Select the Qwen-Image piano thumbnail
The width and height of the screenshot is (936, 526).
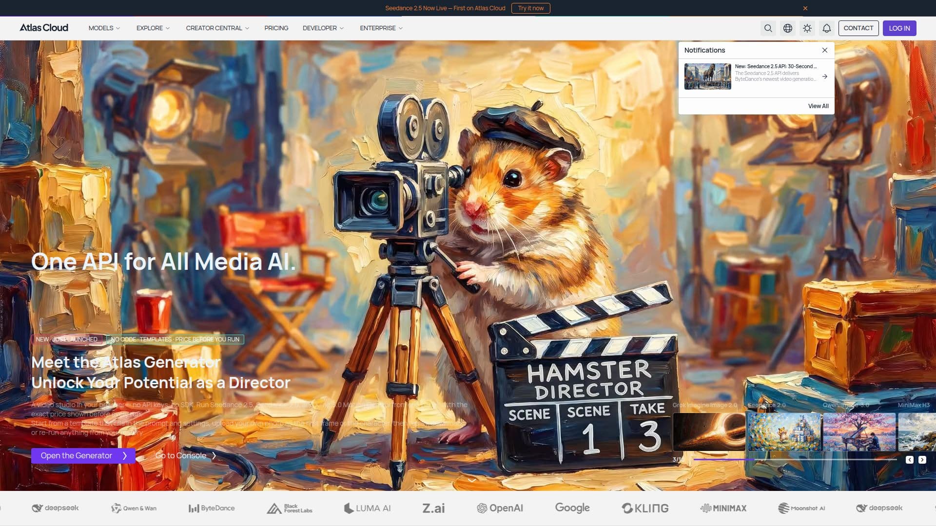(x=859, y=432)
